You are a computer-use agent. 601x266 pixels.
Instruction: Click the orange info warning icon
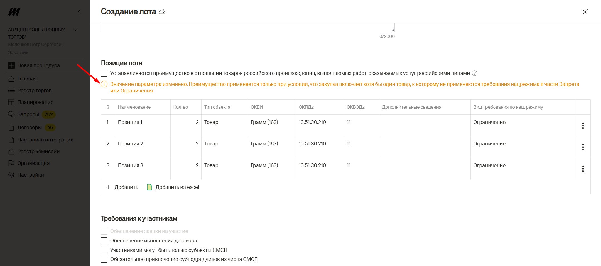(x=104, y=84)
